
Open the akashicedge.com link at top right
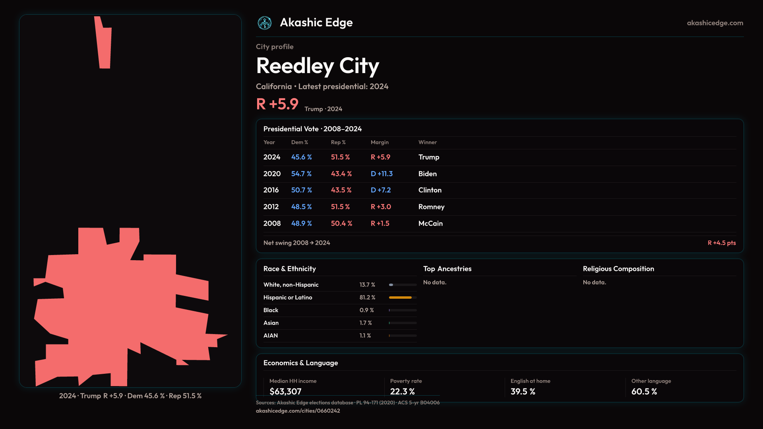pyautogui.click(x=715, y=23)
